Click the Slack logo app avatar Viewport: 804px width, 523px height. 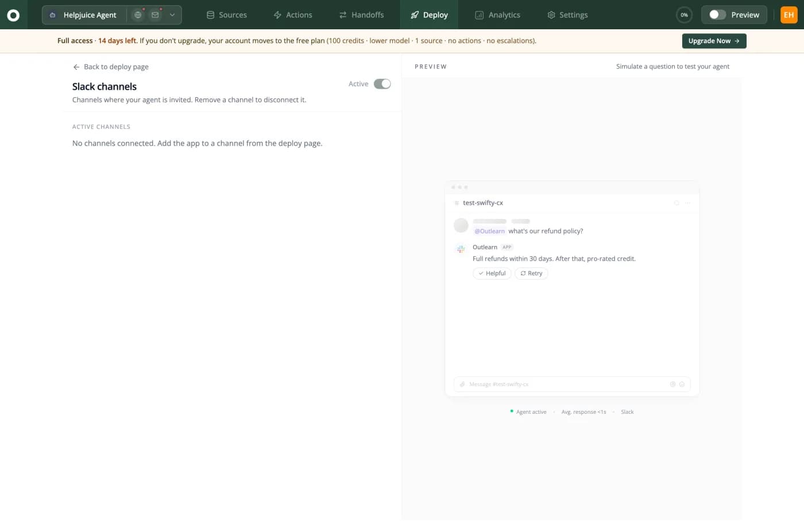point(461,249)
